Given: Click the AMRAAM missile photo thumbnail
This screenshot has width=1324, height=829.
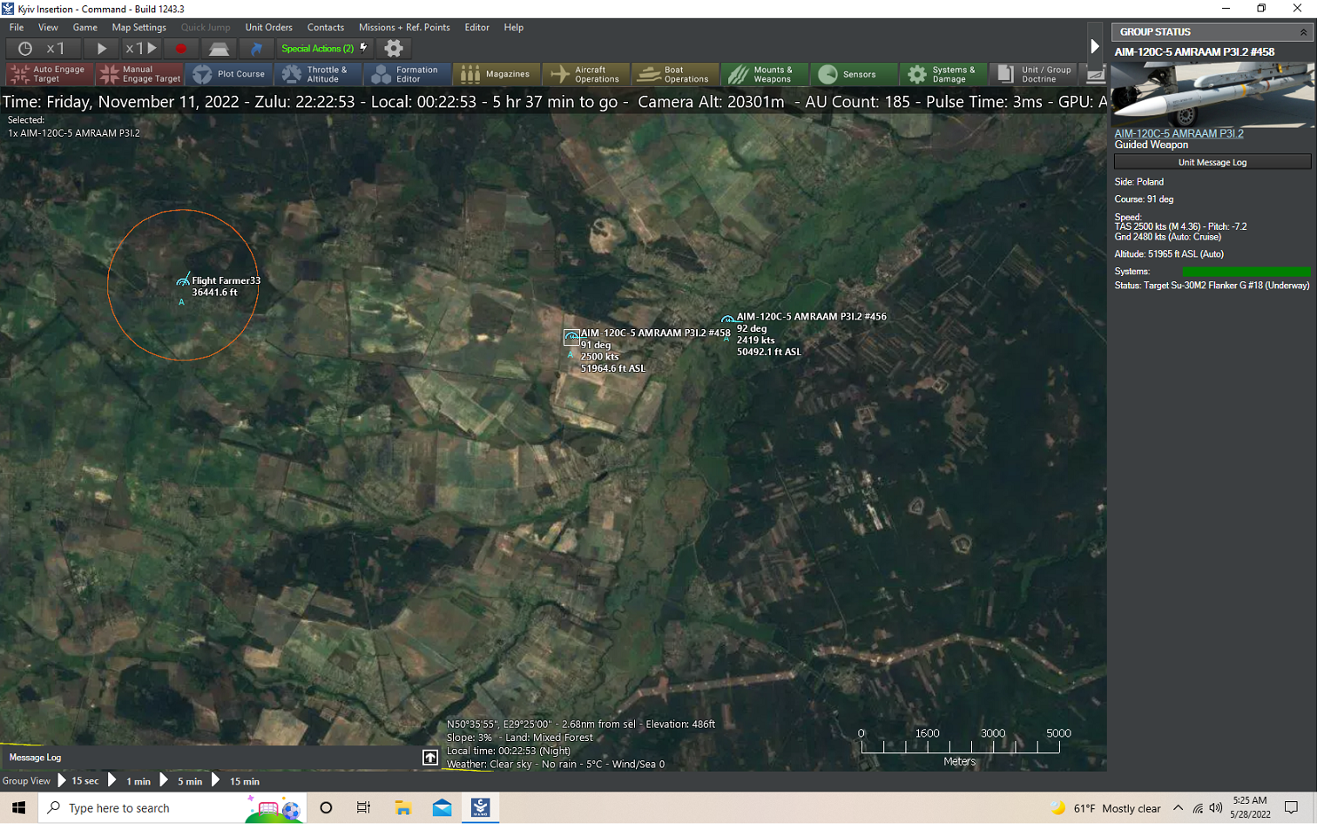Looking at the screenshot, I should tap(1213, 94).
